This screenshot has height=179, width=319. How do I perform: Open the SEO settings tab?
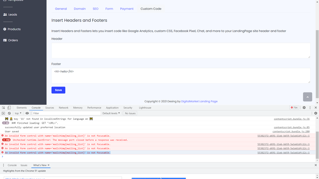tap(95, 9)
